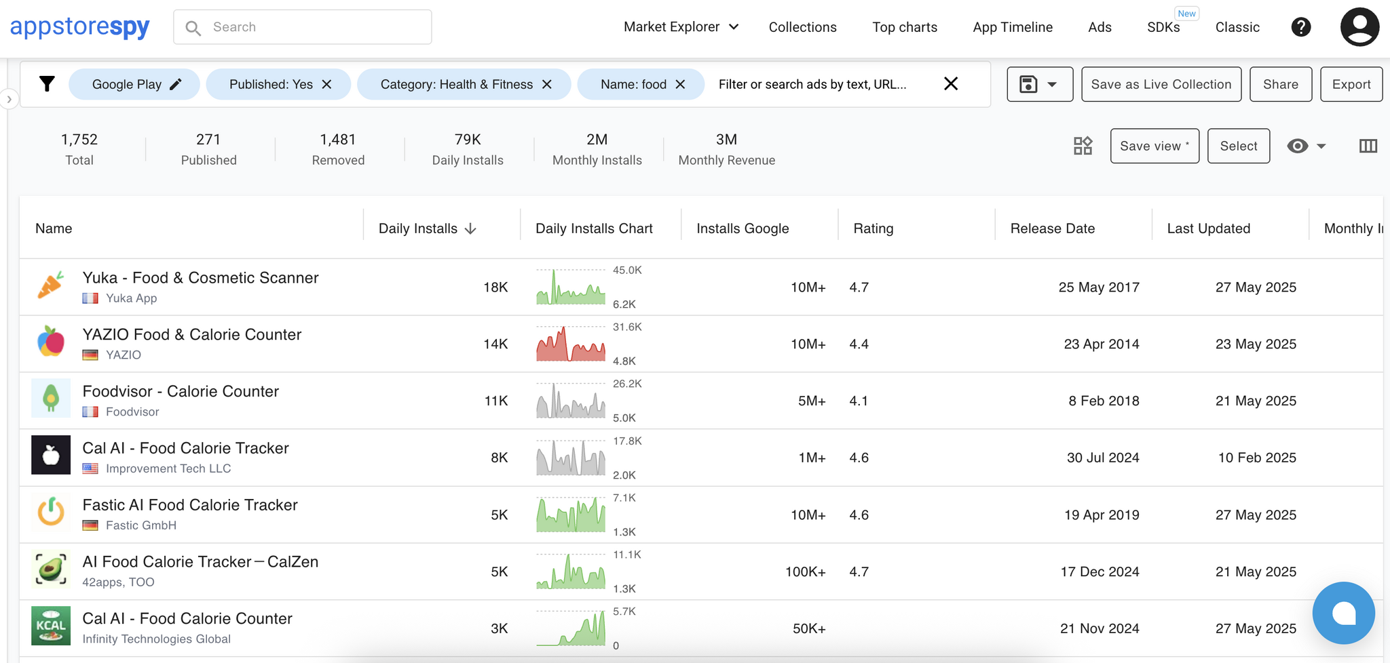Open the user account avatar
The height and width of the screenshot is (663, 1390).
1359,27
